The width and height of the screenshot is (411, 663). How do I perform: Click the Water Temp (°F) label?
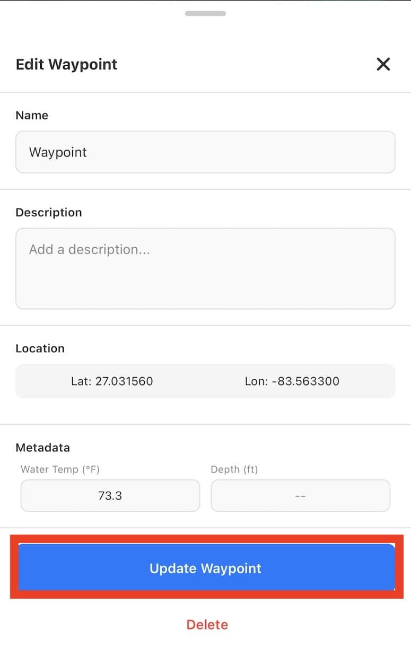pos(60,469)
